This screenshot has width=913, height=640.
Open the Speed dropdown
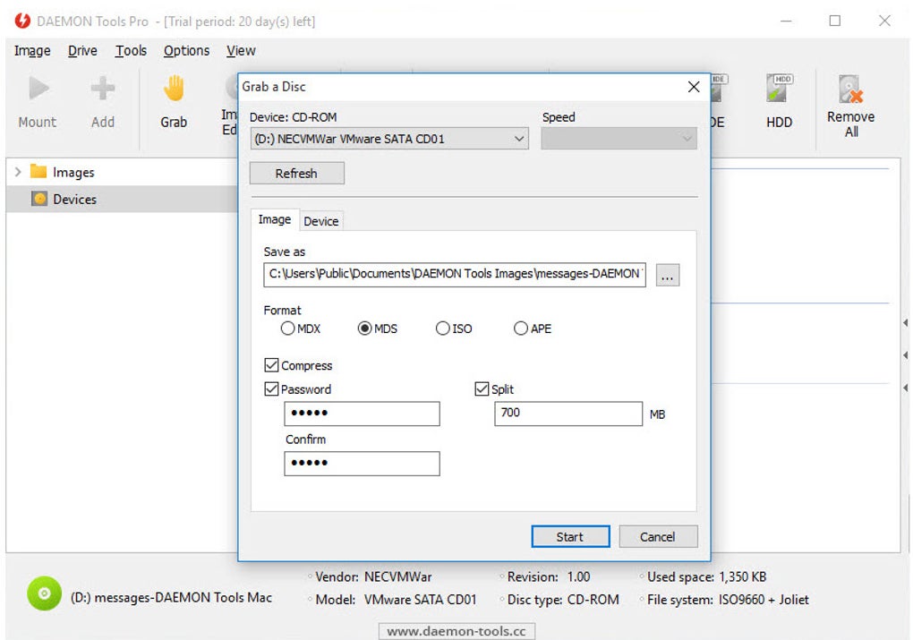tap(619, 139)
